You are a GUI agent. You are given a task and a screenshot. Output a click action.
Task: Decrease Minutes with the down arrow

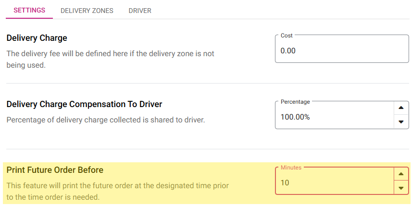click(x=401, y=188)
